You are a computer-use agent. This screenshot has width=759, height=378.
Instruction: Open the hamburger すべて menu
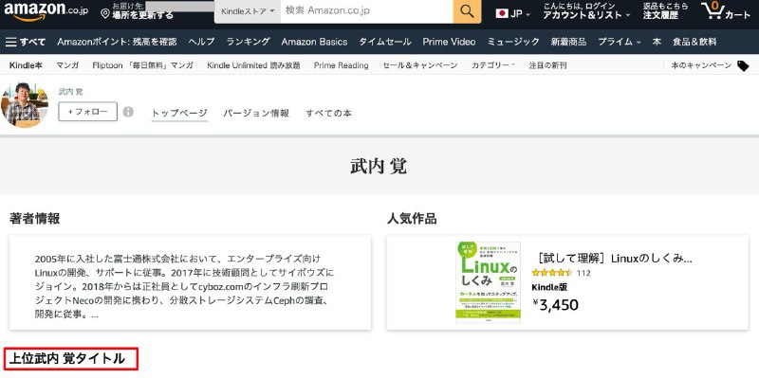click(26, 42)
